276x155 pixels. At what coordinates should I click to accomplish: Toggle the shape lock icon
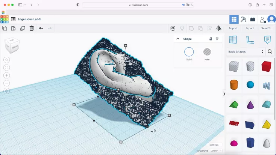[x=211, y=39]
